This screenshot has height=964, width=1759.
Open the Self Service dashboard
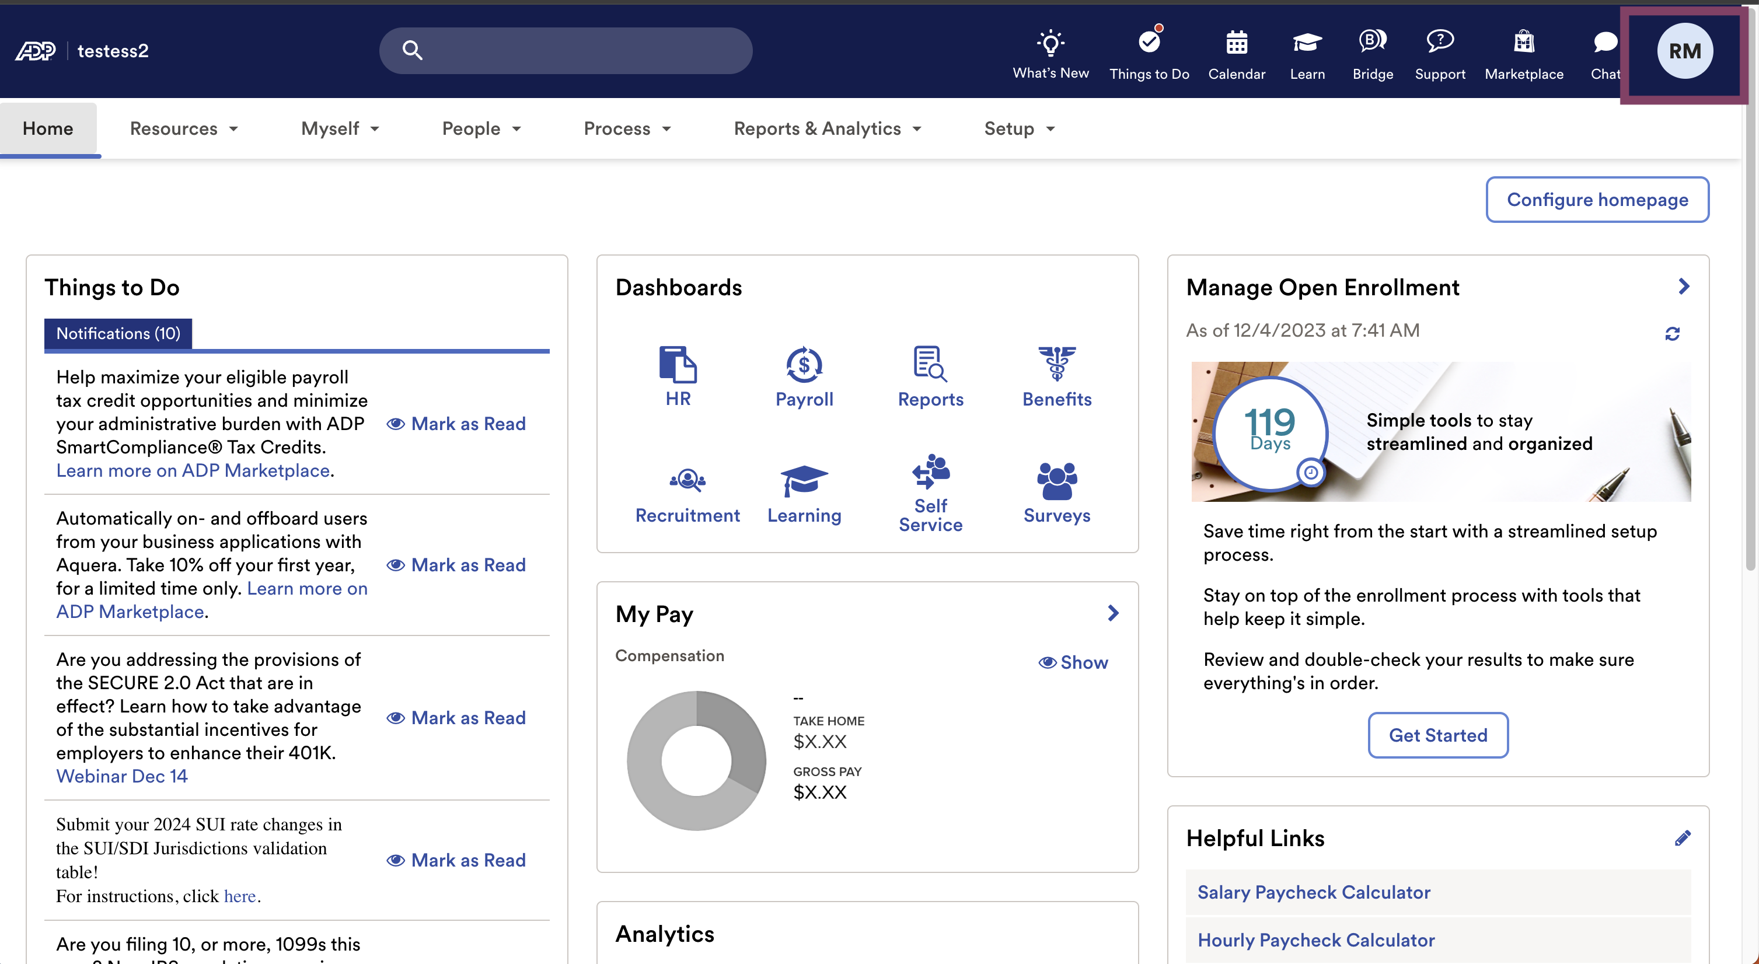point(930,493)
